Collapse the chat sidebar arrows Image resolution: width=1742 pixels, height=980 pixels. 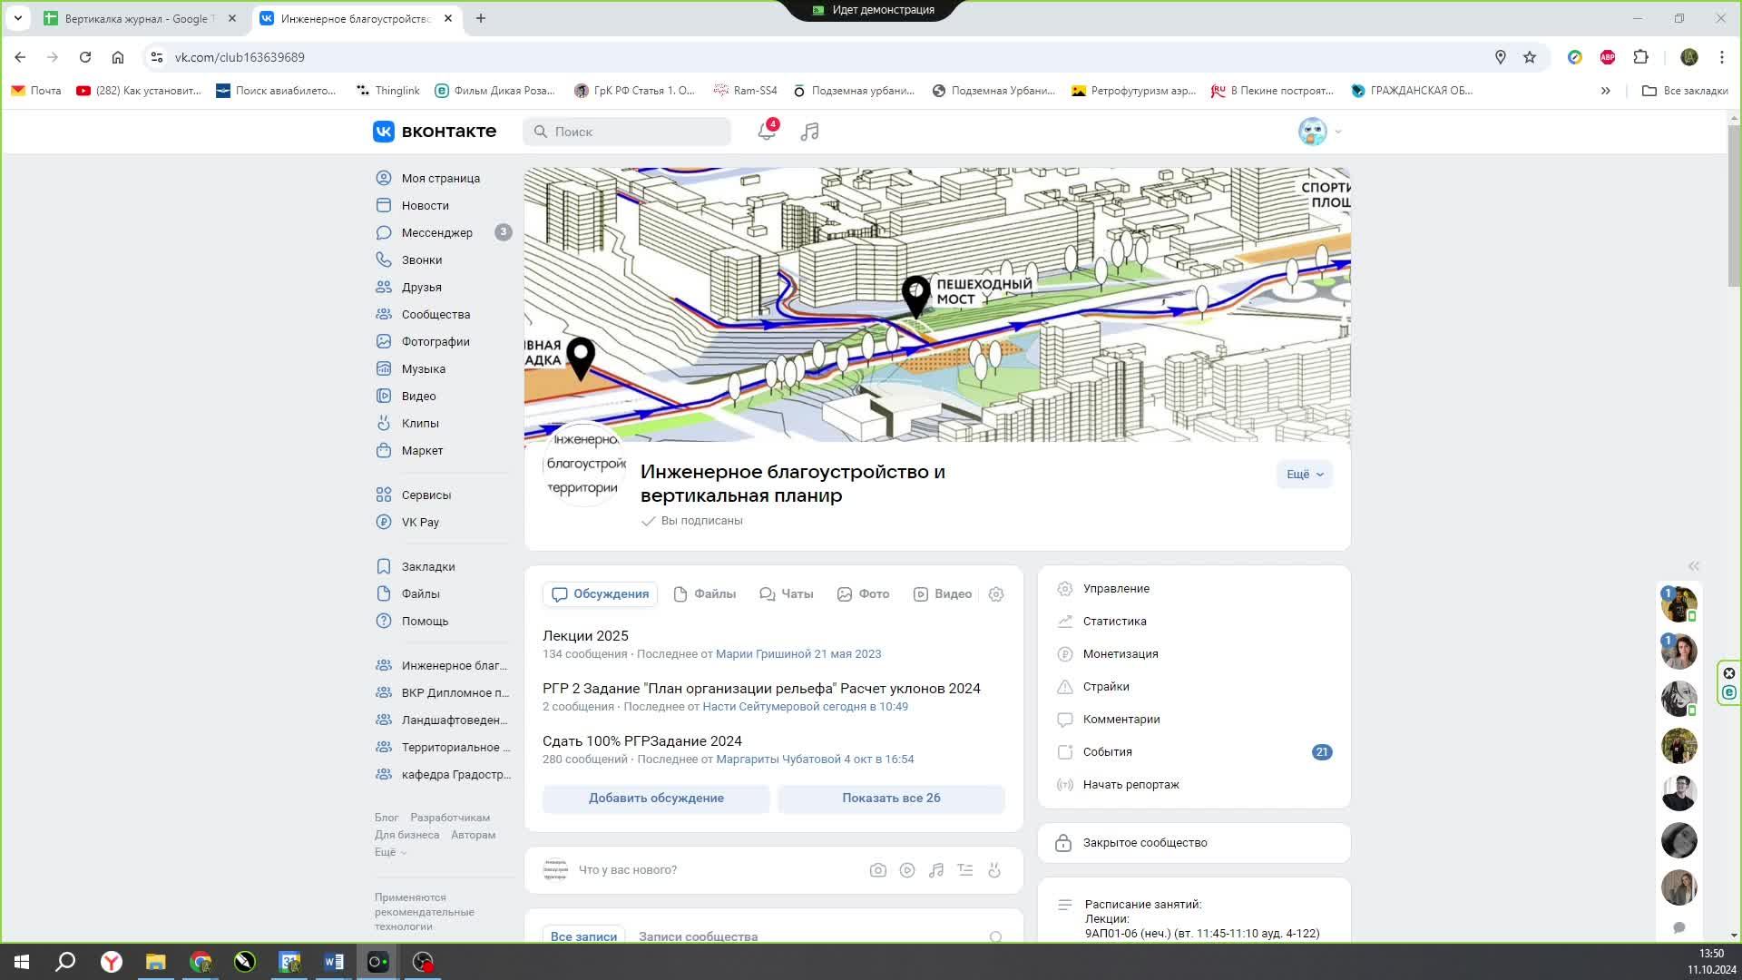[1693, 566]
